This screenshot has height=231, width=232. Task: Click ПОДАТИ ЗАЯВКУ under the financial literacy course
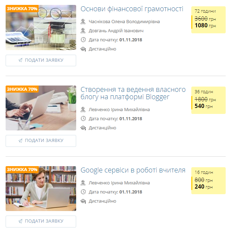41,60
